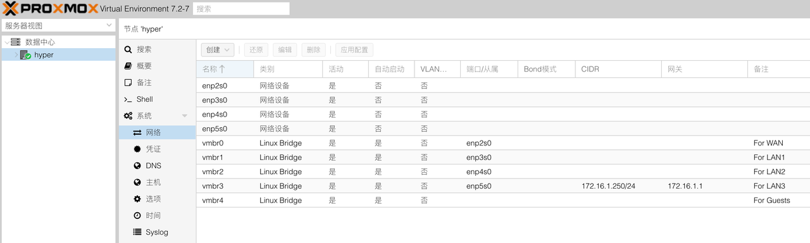This screenshot has width=810, height=243.
Task: Click the magnifier icon beside 搜索 menu
Action: [x=128, y=49]
